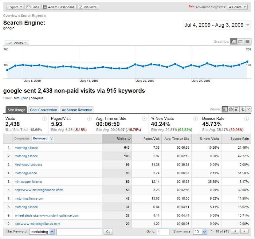Open keyword 'motoringaliance' link
Screen dimensions: 255x239
pos(26,173)
